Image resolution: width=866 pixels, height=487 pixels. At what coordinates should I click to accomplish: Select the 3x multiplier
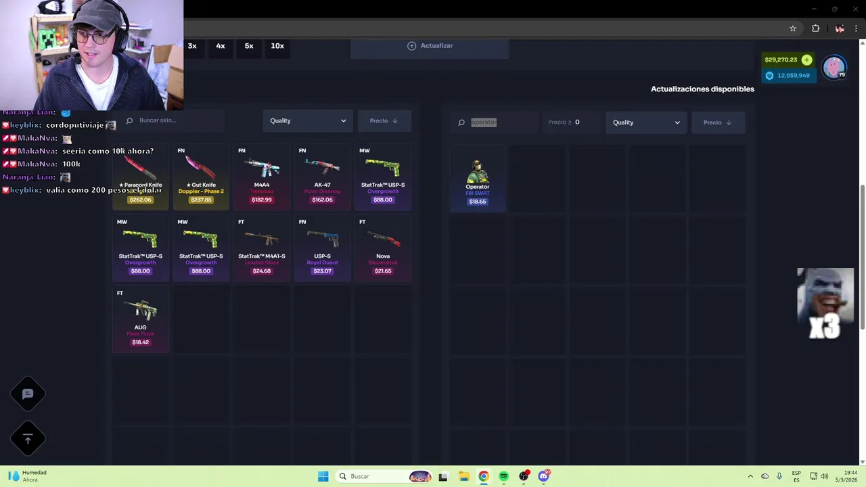[x=192, y=46]
